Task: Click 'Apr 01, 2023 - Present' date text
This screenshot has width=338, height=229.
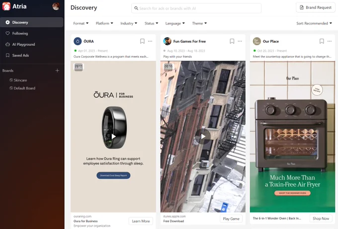Action: coord(93,51)
